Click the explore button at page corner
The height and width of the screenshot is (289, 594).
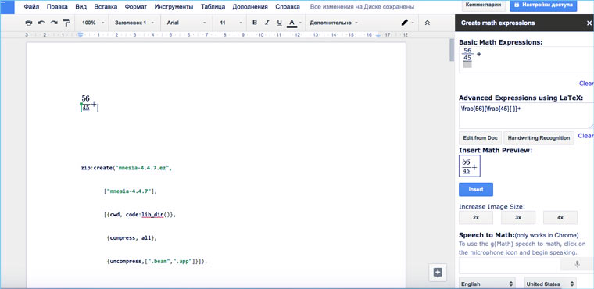click(438, 273)
